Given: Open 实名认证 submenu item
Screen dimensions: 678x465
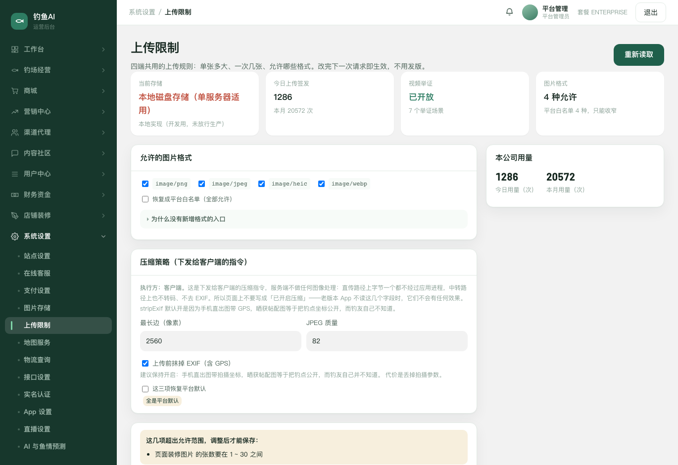Looking at the screenshot, I should click(x=58, y=395).
